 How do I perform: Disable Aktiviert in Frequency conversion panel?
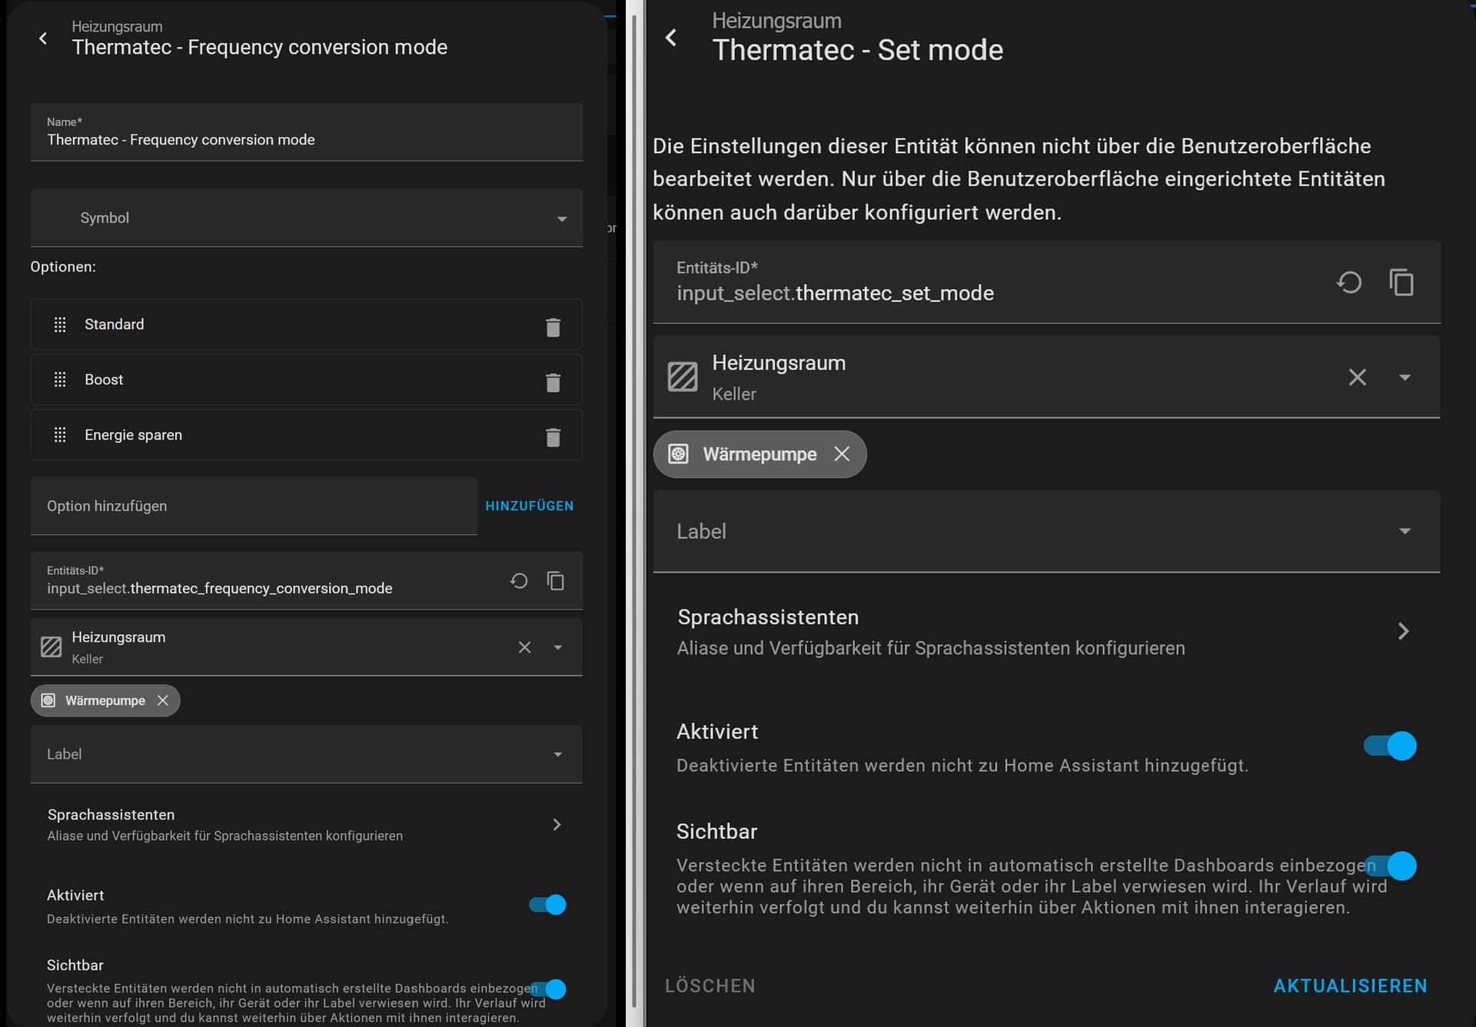tap(547, 905)
